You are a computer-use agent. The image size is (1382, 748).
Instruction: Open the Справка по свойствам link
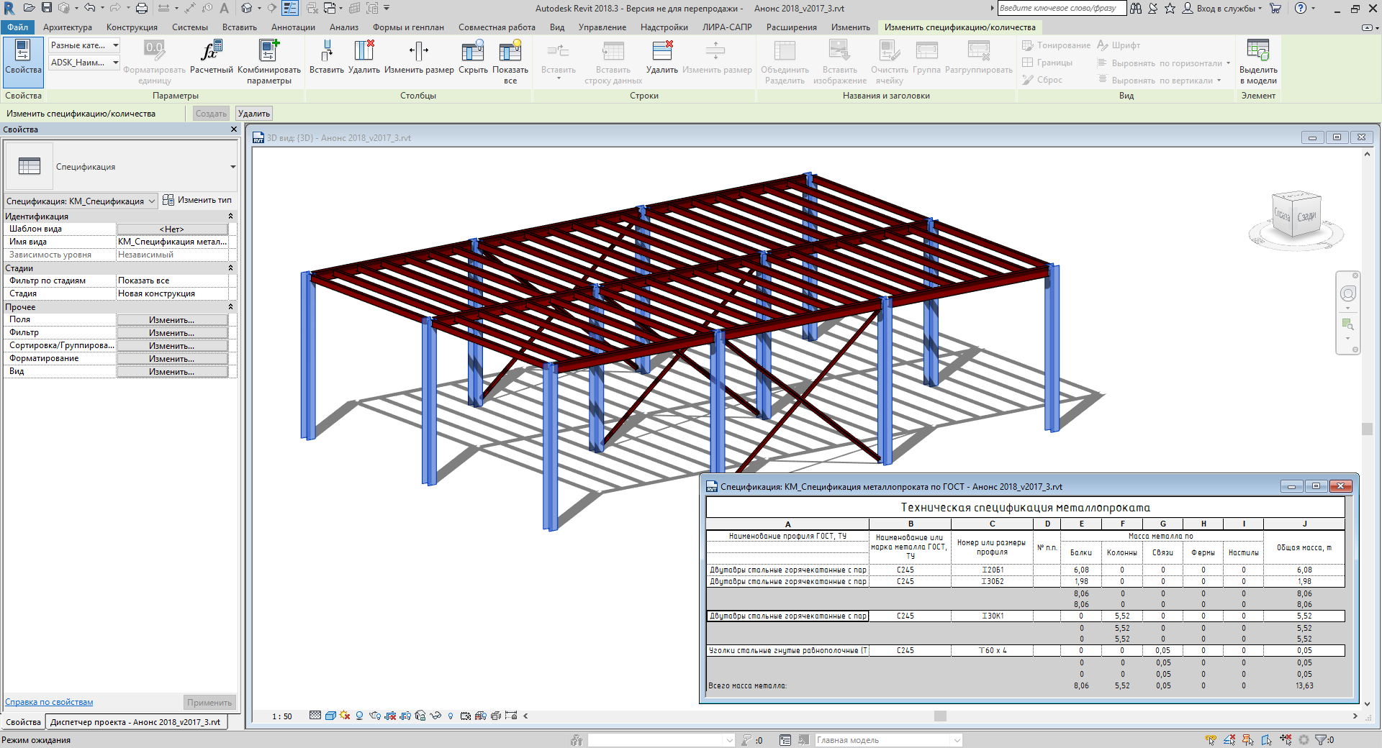click(x=49, y=702)
